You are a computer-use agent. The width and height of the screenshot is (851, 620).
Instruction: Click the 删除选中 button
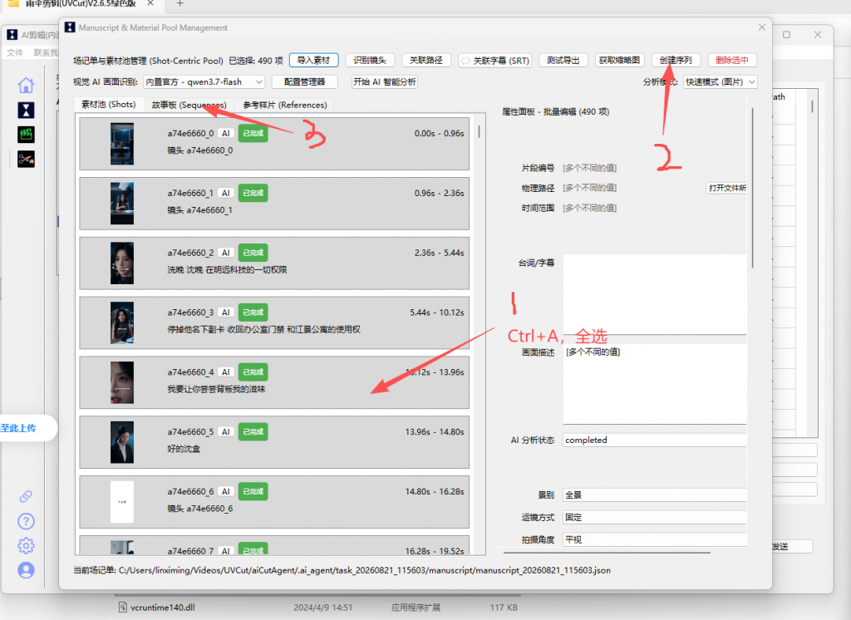pos(732,61)
